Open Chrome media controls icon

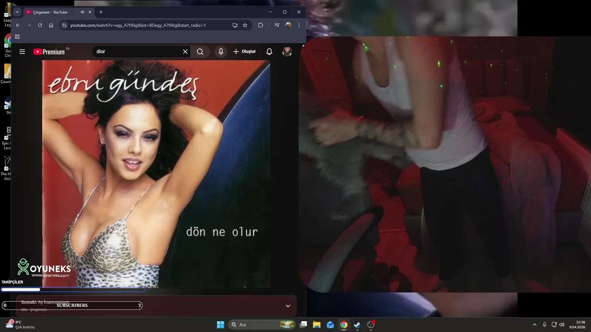tap(277, 25)
